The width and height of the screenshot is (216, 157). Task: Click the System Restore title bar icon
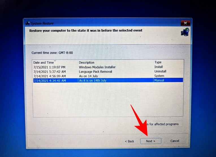(28, 23)
